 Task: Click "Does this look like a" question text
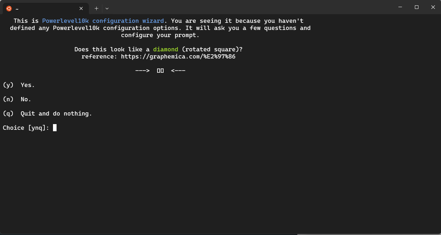tap(112, 49)
